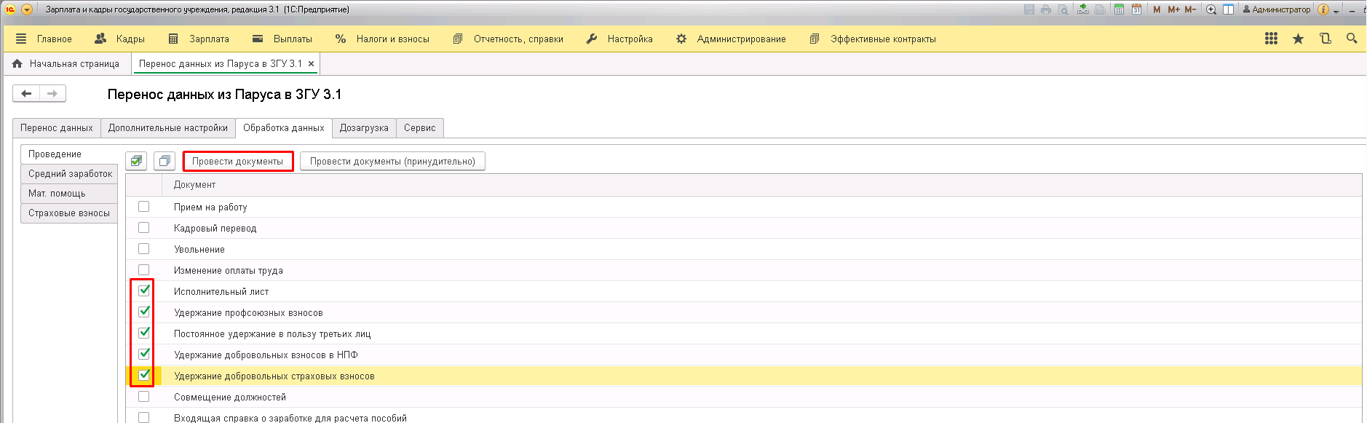
Task: Tick the Совмещение должностей checkbox
Action: tap(144, 397)
